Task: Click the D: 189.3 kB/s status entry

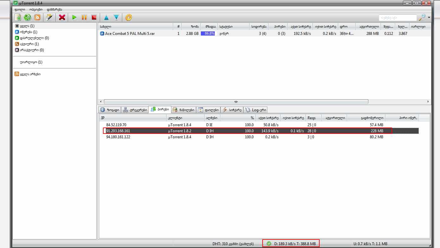Action: (295, 244)
